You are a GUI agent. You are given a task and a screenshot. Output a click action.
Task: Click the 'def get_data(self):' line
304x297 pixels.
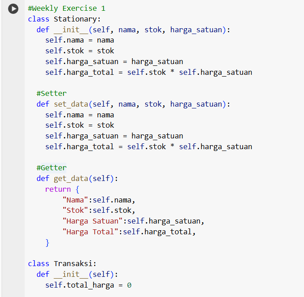[77, 178]
